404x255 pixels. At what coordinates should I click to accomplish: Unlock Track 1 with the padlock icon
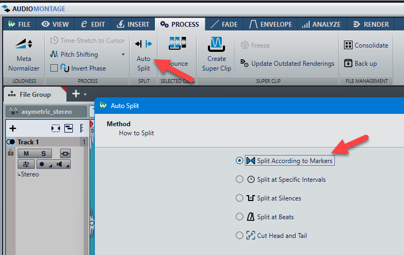(11, 152)
